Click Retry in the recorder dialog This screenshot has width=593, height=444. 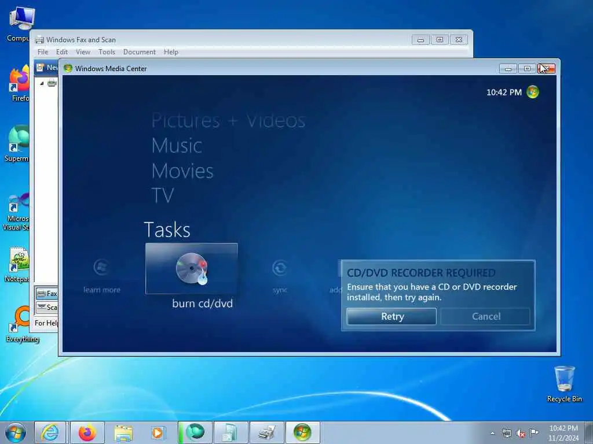(x=391, y=316)
